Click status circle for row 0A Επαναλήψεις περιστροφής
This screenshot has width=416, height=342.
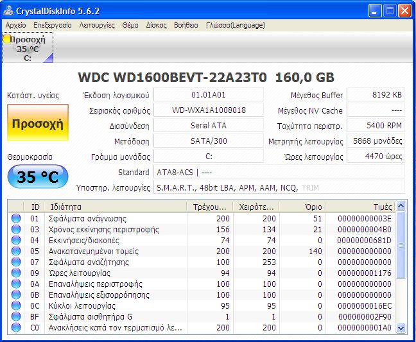[16, 284]
